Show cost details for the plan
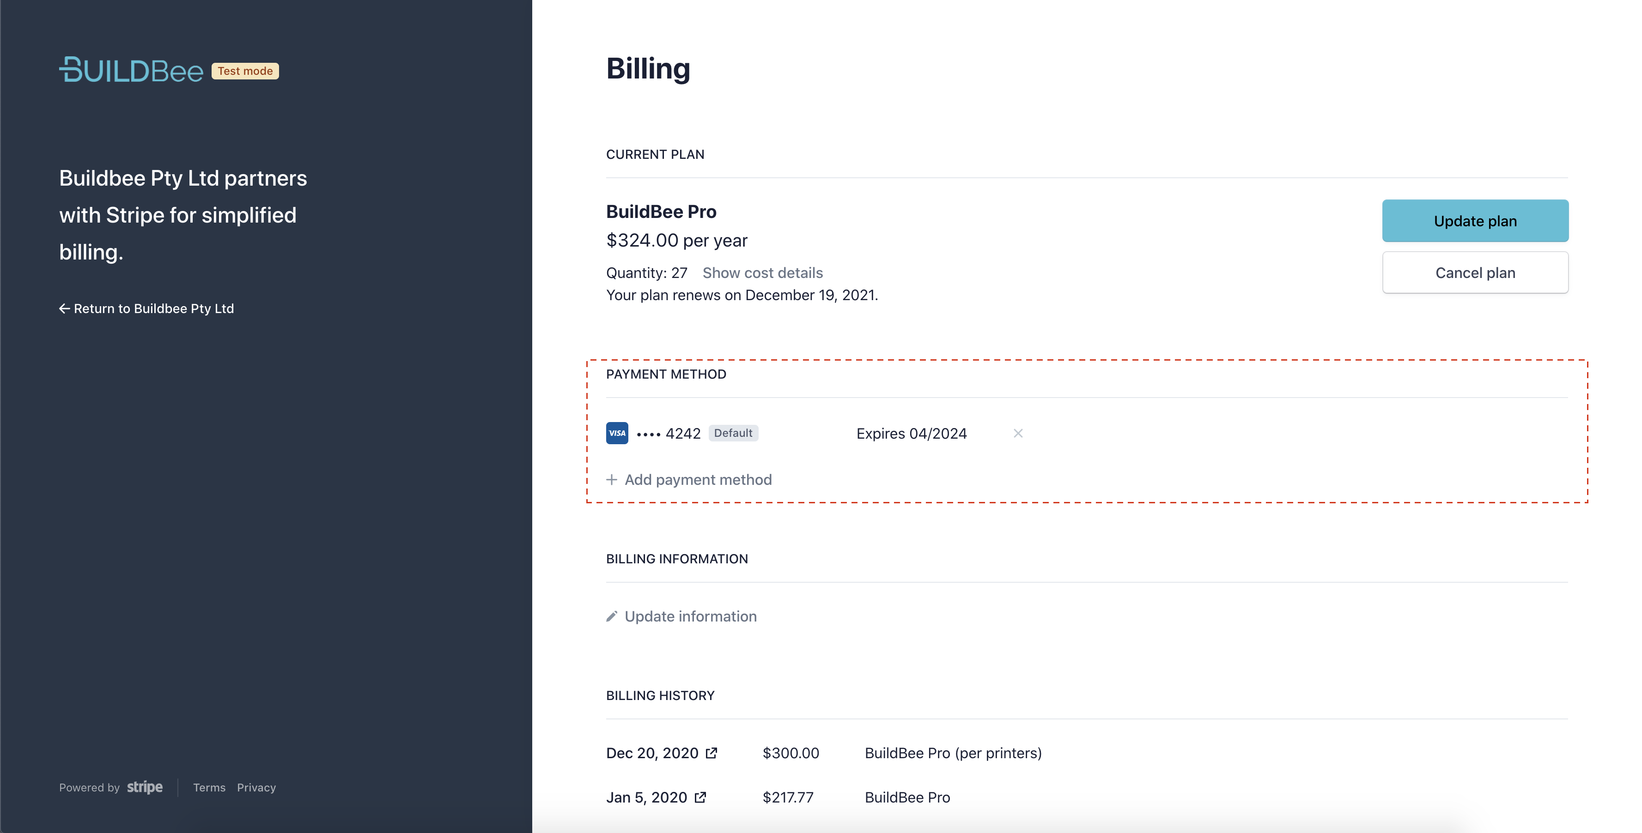This screenshot has width=1642, height=833. point(762,273)
